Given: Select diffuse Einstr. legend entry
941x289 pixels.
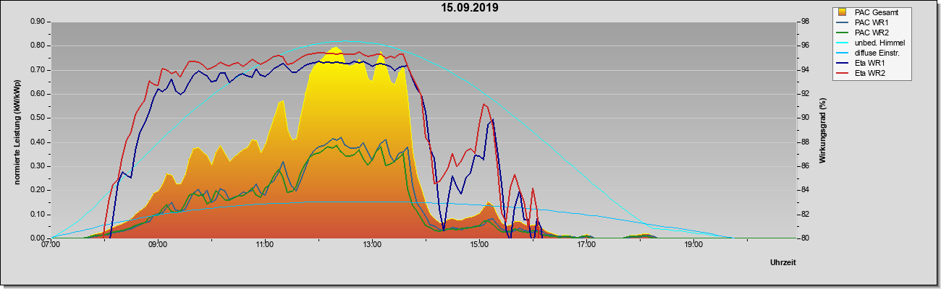Looking at the screenshot, I should tap(871, 53).
